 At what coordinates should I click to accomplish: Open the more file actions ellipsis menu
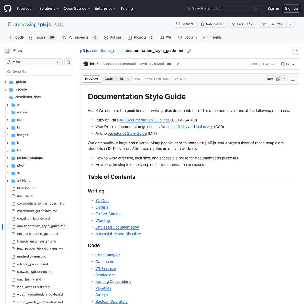(x=296, y=51)
